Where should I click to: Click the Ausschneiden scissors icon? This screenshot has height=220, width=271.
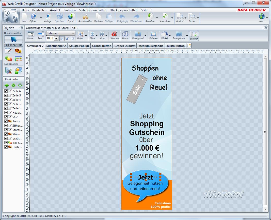(x=85, y=18)
